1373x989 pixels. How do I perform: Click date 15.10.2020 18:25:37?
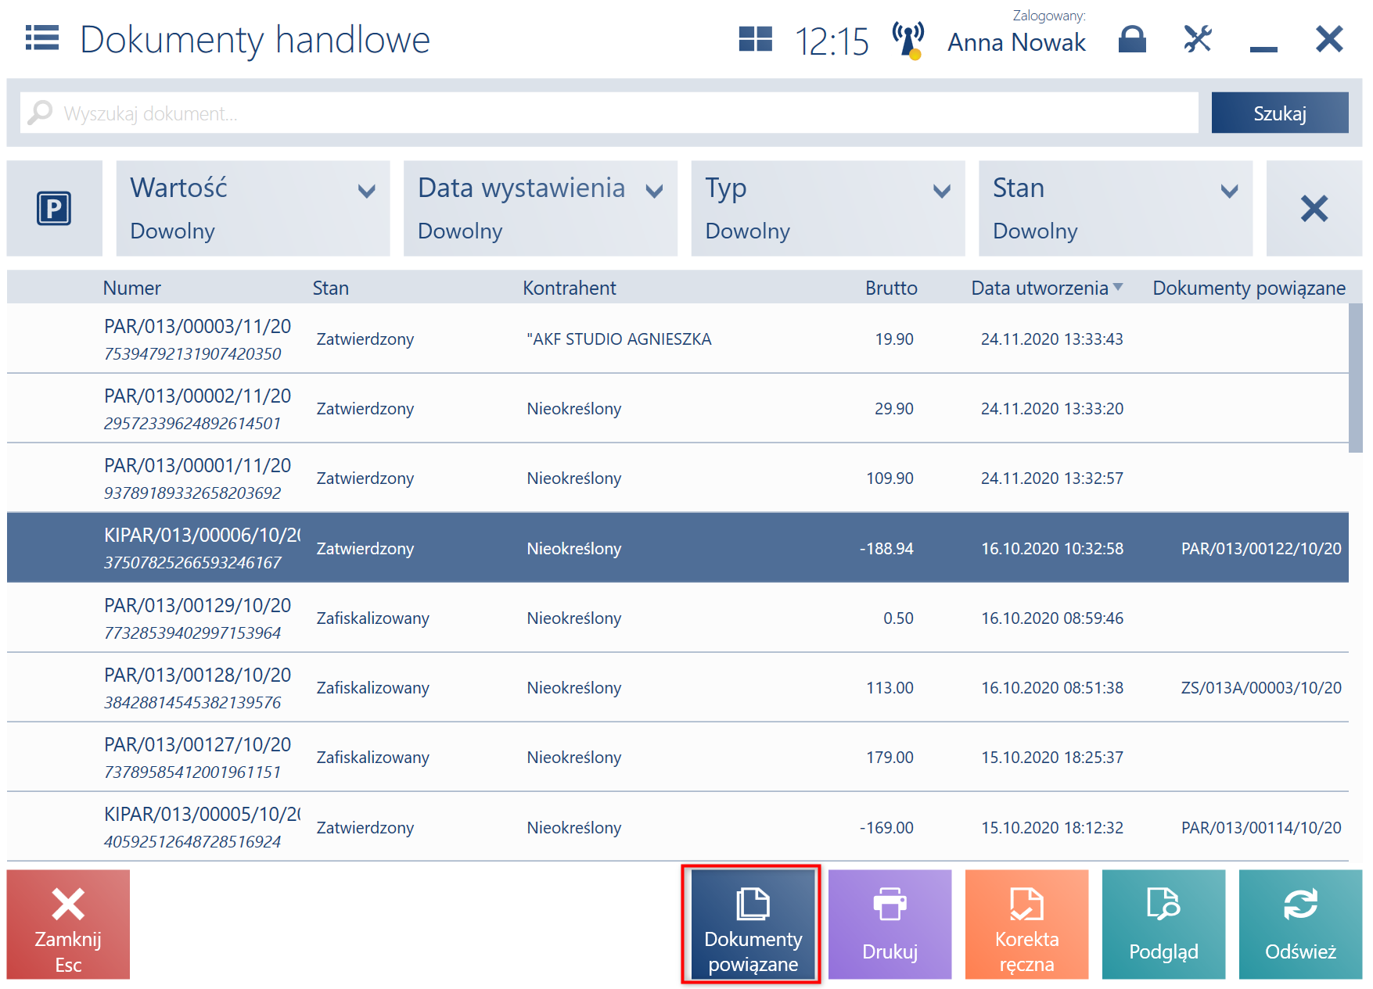coord(1051,757)
